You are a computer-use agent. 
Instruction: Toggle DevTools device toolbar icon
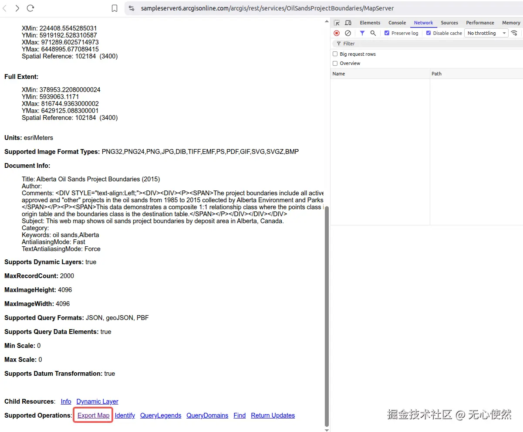point(348,23)
